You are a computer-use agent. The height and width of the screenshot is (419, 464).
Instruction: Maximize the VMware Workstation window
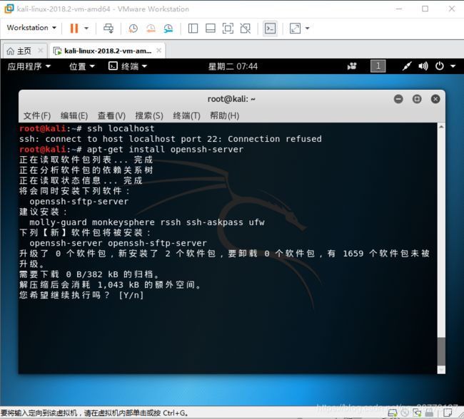[x=425, y=9]
